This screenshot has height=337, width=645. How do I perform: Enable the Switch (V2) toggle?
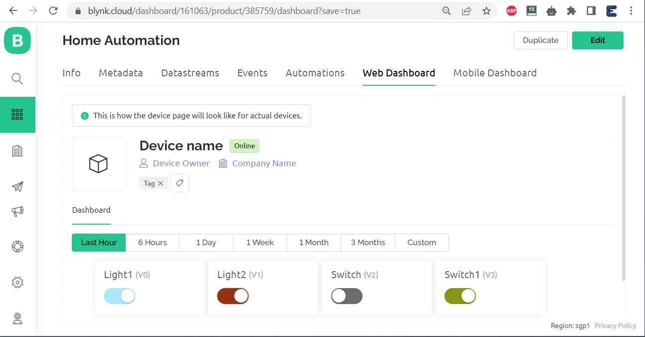click(x=347, y=296)
